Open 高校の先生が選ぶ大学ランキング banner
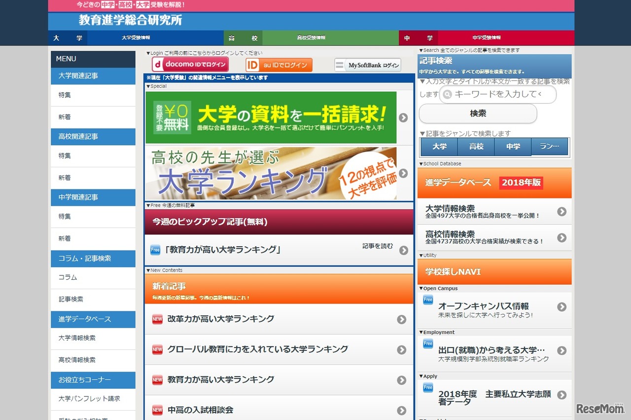The width and height of the screenshot is (631, 420). pyautogui.click(x=271, y=173)
